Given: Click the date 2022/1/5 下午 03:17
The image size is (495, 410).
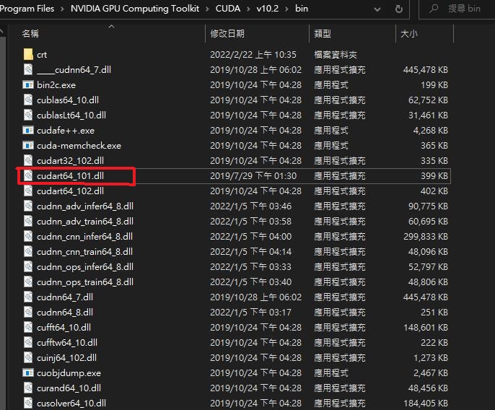Looking at the screenshot, I should coord(250,312).
